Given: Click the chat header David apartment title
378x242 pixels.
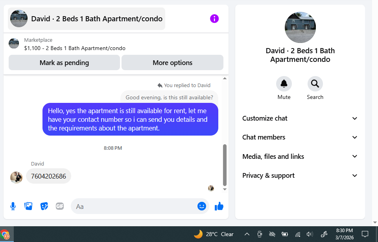Looking at the screenshot, I should pyautogui.click(x=87, y=19).
